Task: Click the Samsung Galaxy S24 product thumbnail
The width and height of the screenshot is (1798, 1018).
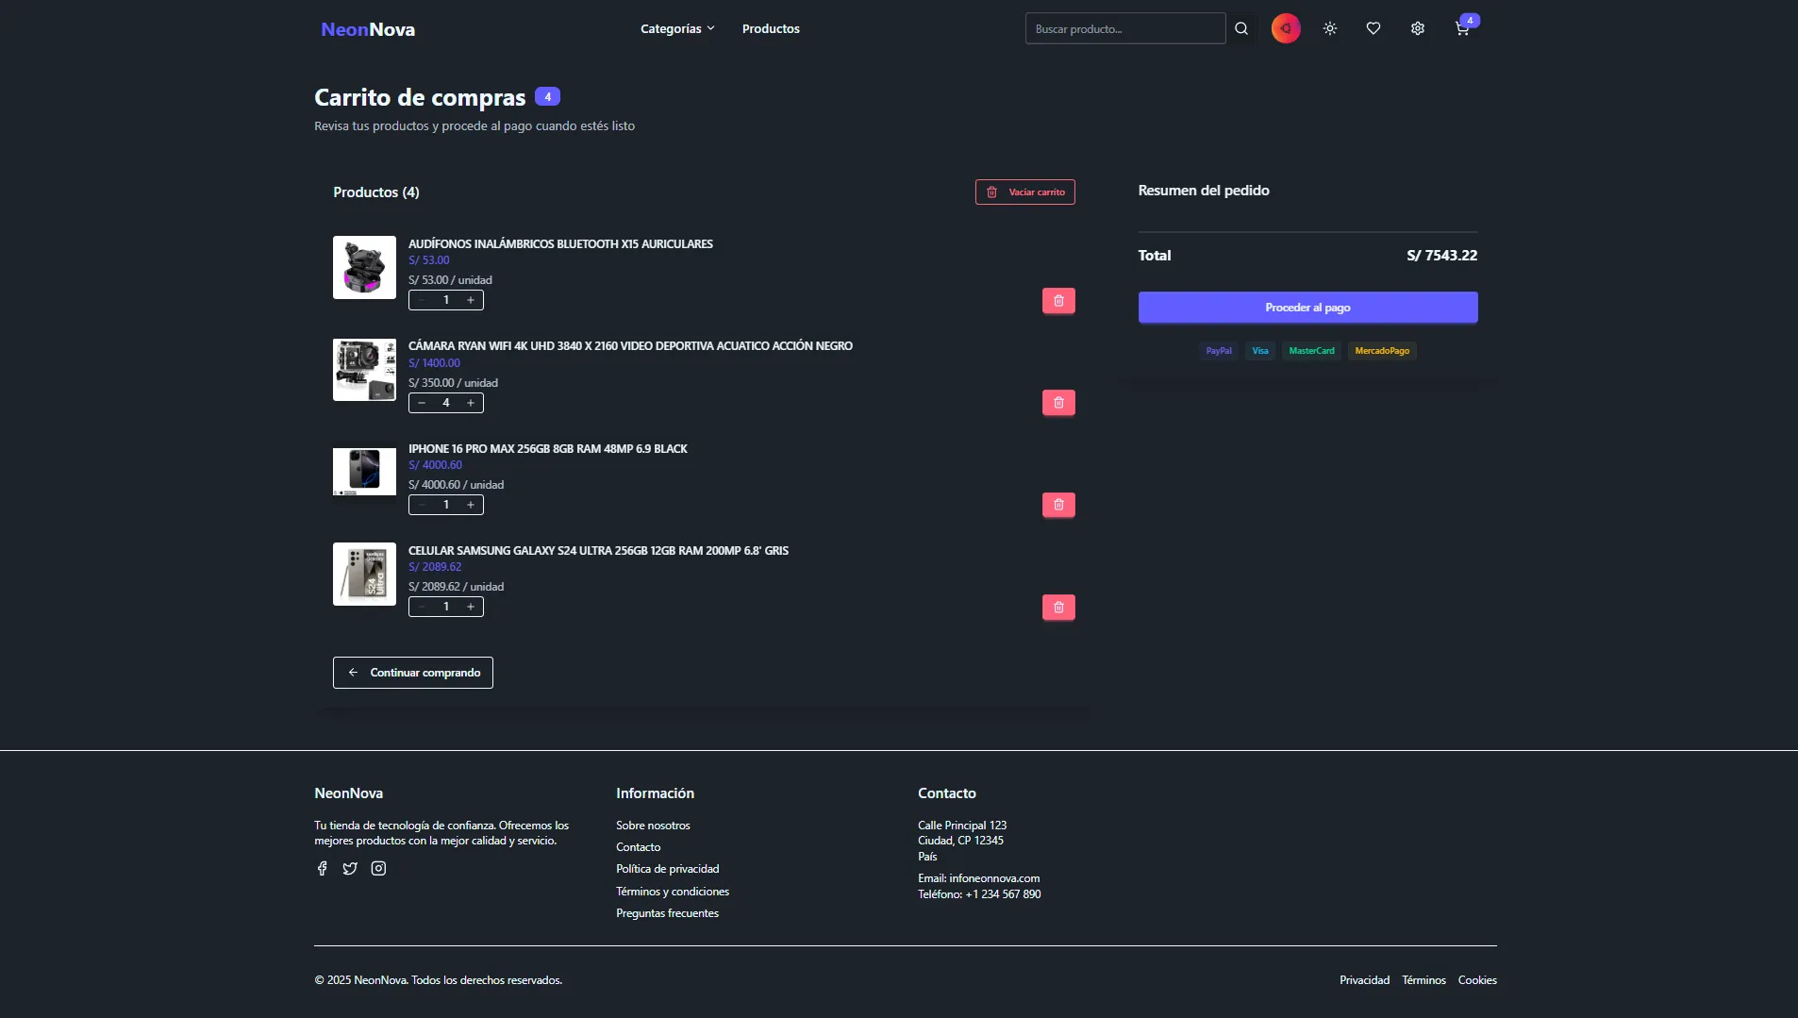Action: pyautogui.click(x=364, y=574)
